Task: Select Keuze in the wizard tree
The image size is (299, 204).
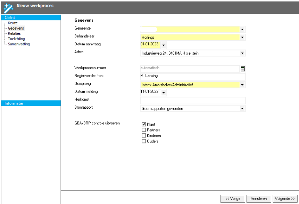Action: (13, 22)
